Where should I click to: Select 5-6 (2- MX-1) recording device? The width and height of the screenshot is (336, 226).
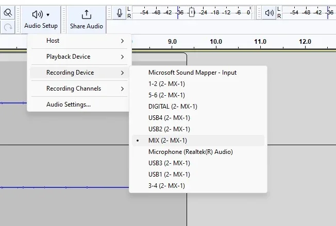click(198, 95)
